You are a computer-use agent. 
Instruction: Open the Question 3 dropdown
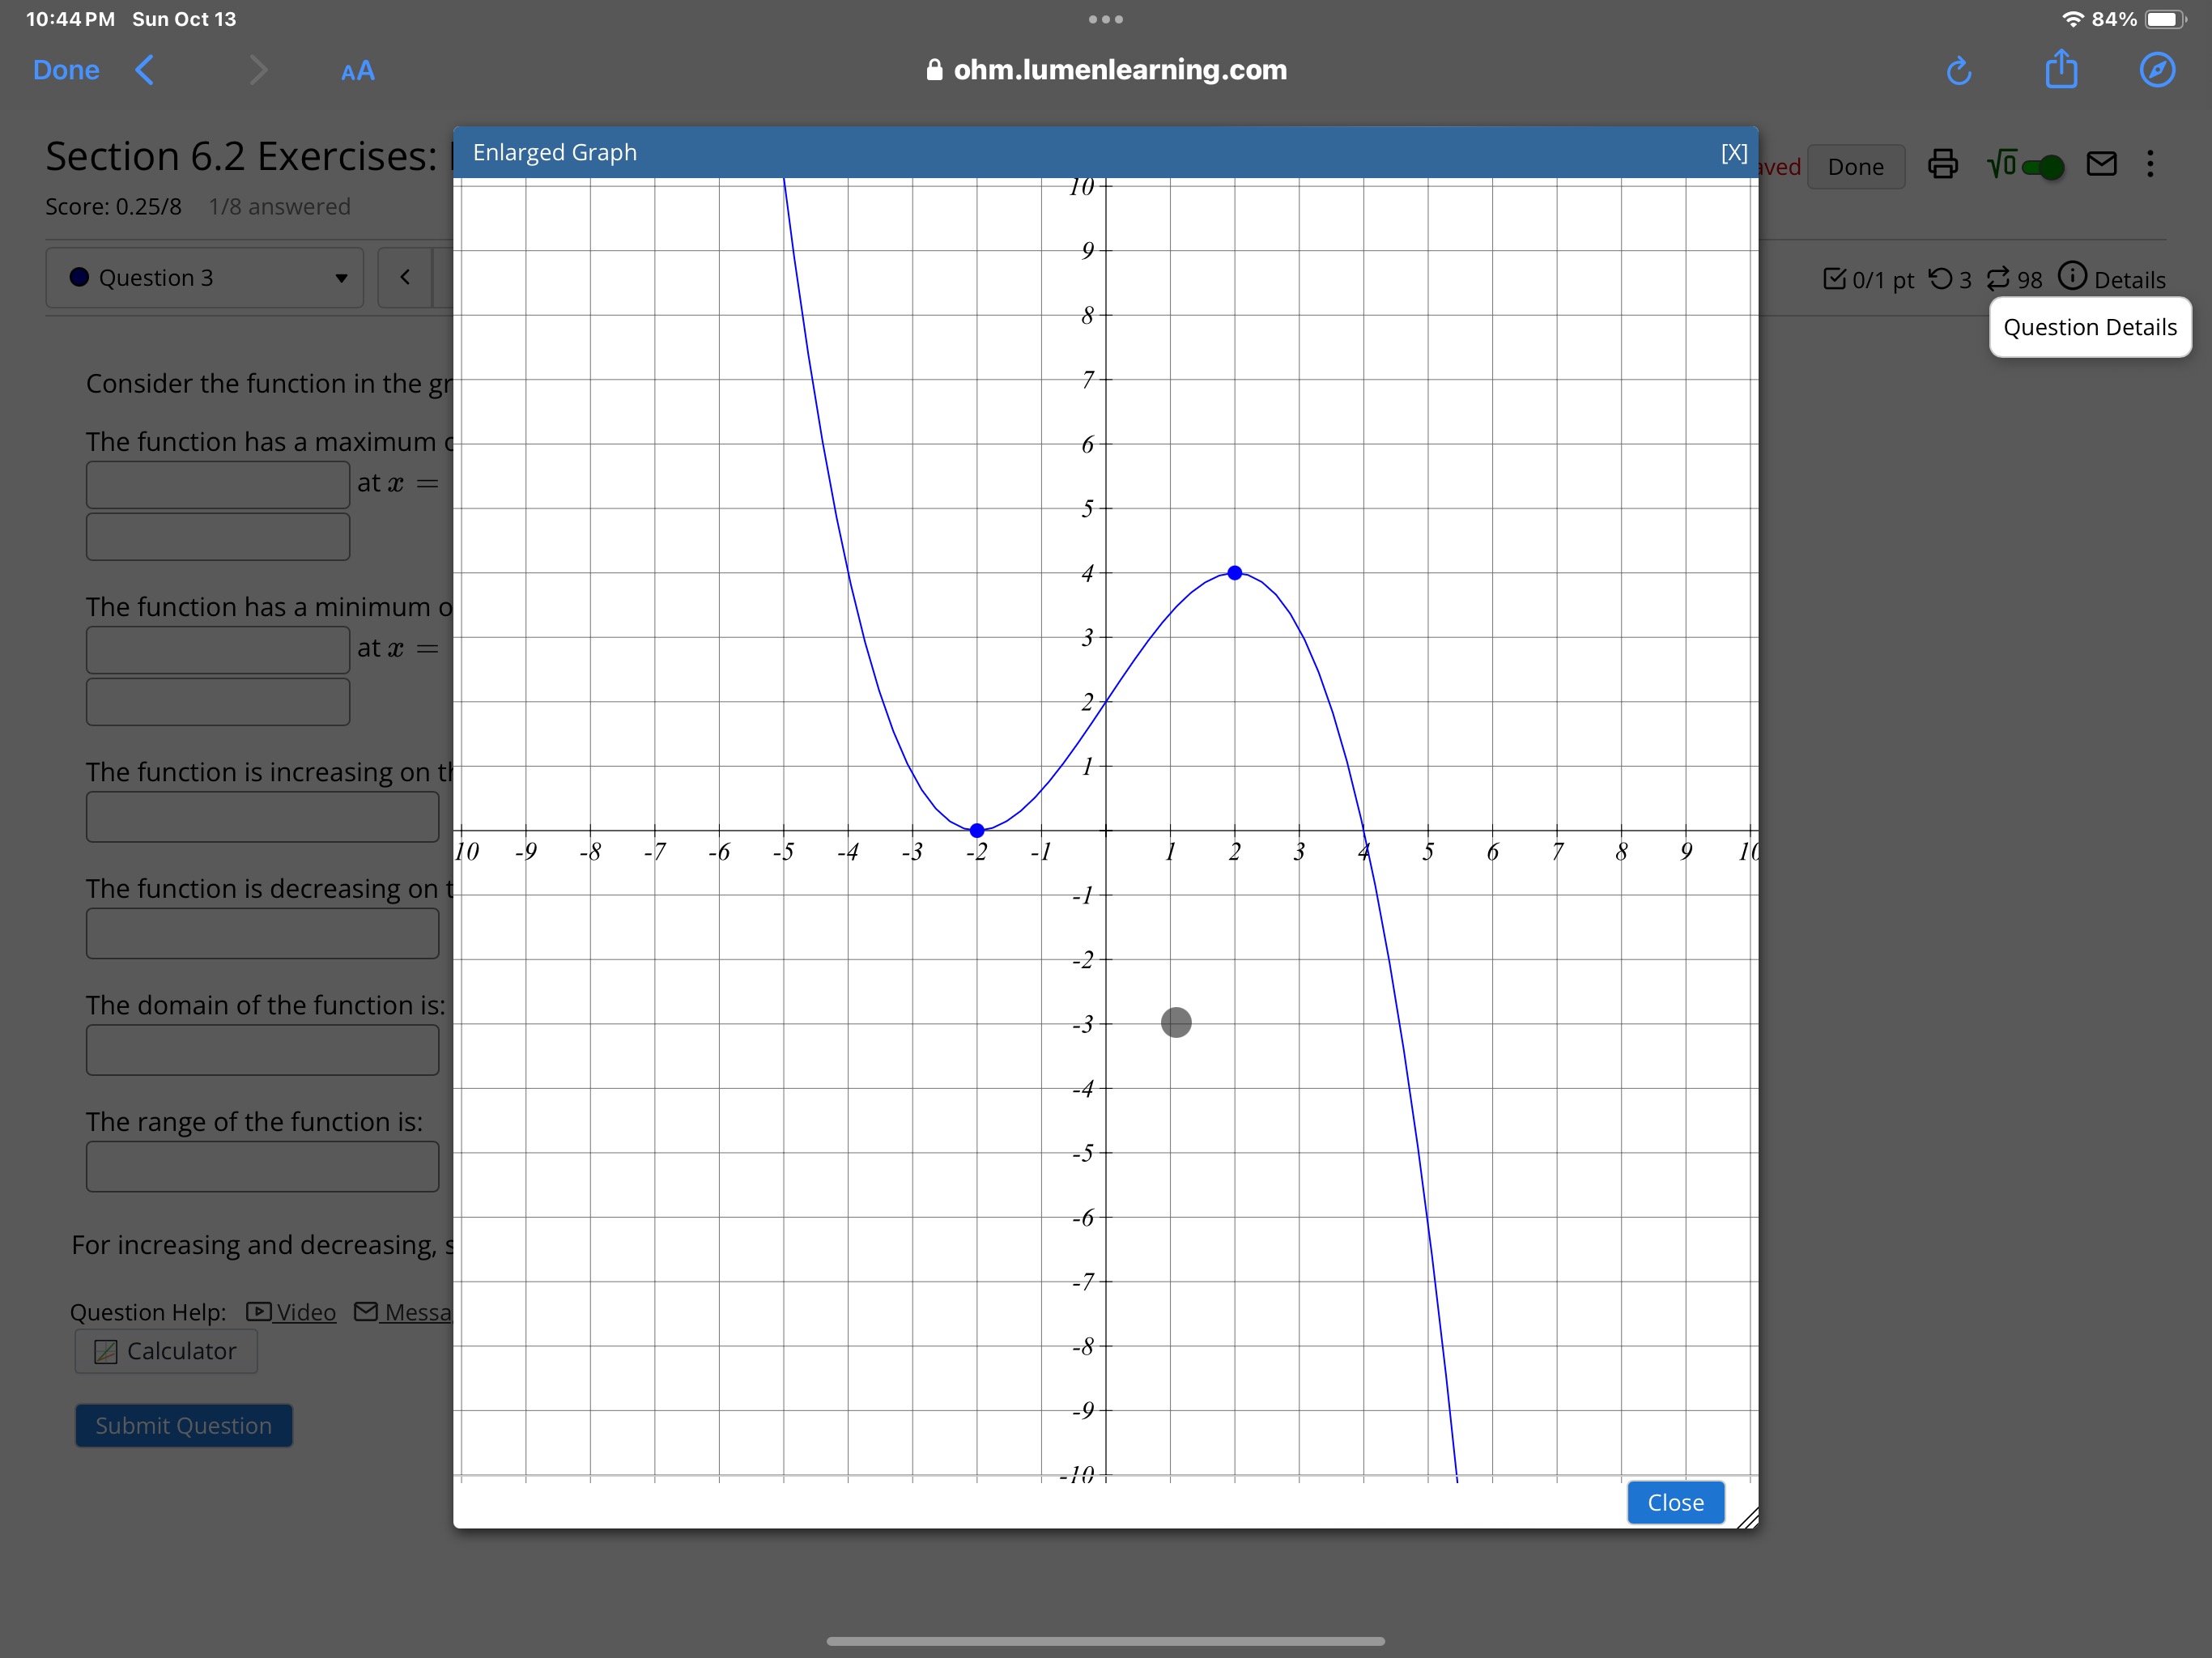(x=205, y=278)
